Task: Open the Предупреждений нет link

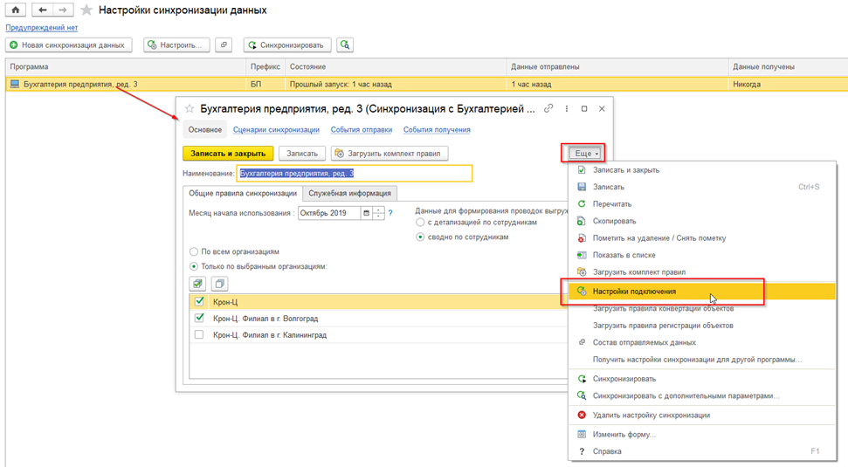Action: click(x=42, y=28)
